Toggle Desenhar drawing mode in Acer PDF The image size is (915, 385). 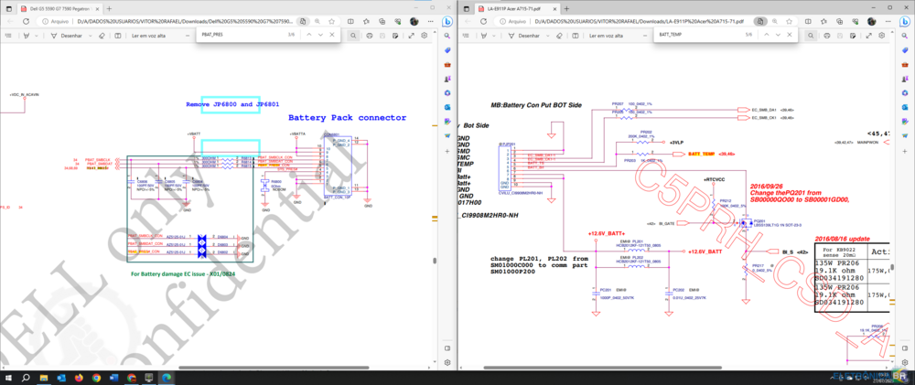click(529, 36)
